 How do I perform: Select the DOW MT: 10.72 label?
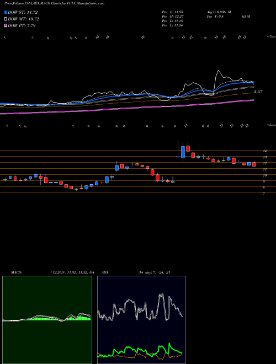pos(23,19)
